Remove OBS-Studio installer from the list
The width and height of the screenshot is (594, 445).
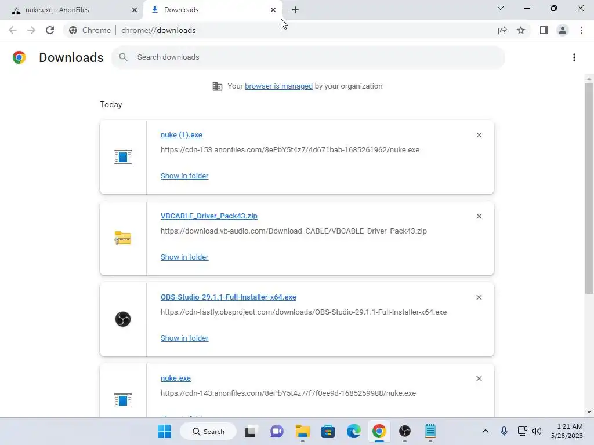[479, 297]
